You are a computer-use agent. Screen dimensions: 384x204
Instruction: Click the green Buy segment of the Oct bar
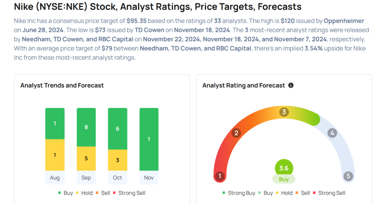[117, 129]
